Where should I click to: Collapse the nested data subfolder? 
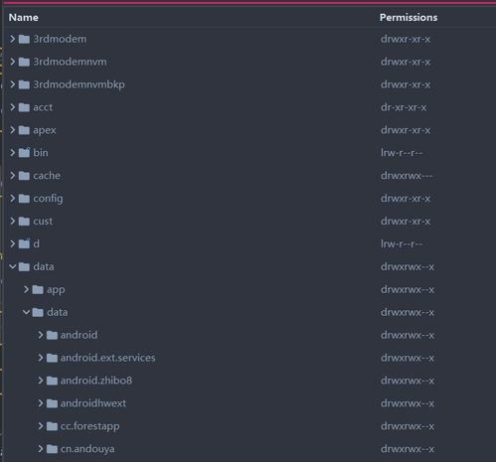pyautogui.click(x=26, y=312)
